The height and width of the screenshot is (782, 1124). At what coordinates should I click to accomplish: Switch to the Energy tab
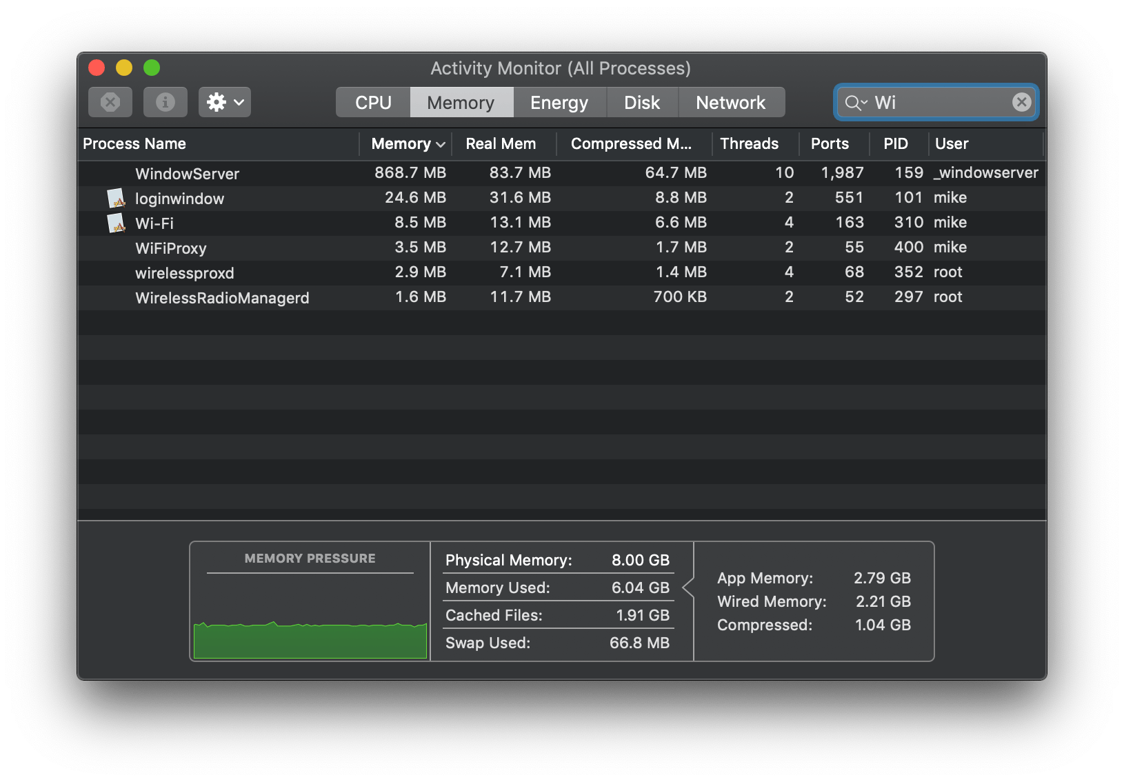point(559,101)
